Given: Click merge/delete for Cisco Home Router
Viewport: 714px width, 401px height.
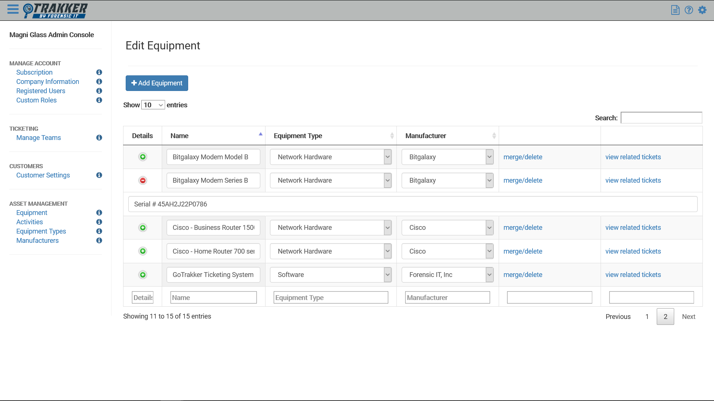Looking at the screenshot, I should (x=522, y=251).
